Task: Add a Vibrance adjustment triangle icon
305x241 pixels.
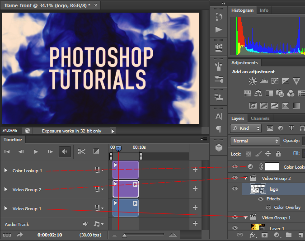Action: pyautogui.click(x=296, y=81)
